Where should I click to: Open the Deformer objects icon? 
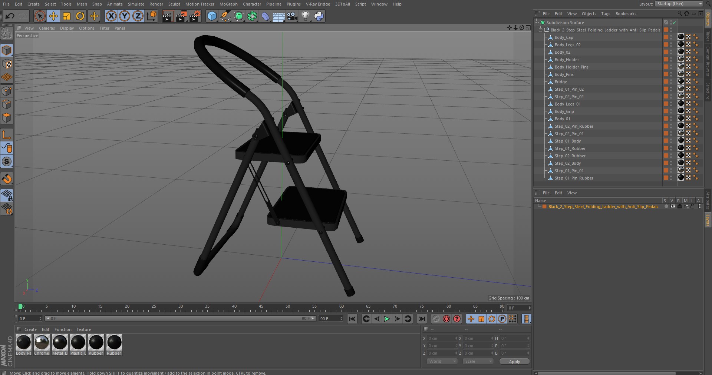point(266,16)
